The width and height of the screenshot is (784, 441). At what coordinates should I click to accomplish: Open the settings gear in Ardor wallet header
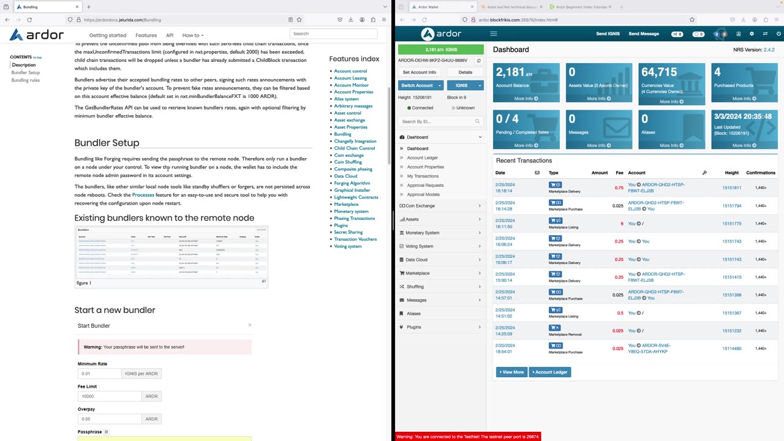(x=752, y=34)
